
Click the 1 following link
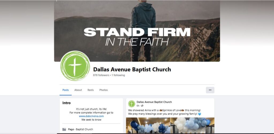(118, 75)
